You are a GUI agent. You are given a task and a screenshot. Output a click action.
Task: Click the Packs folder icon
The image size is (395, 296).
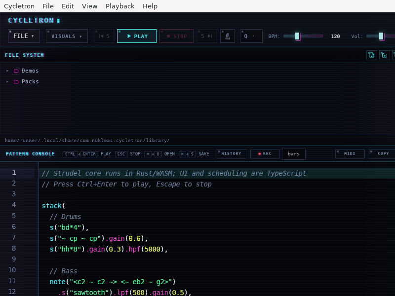pyautogui.click(x=16, y=81)
